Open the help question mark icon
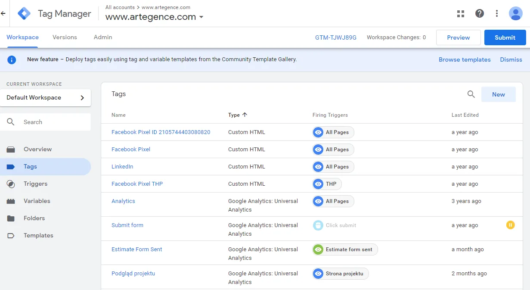The width and height of the screenshot is (530, 290). pos(480,13)
